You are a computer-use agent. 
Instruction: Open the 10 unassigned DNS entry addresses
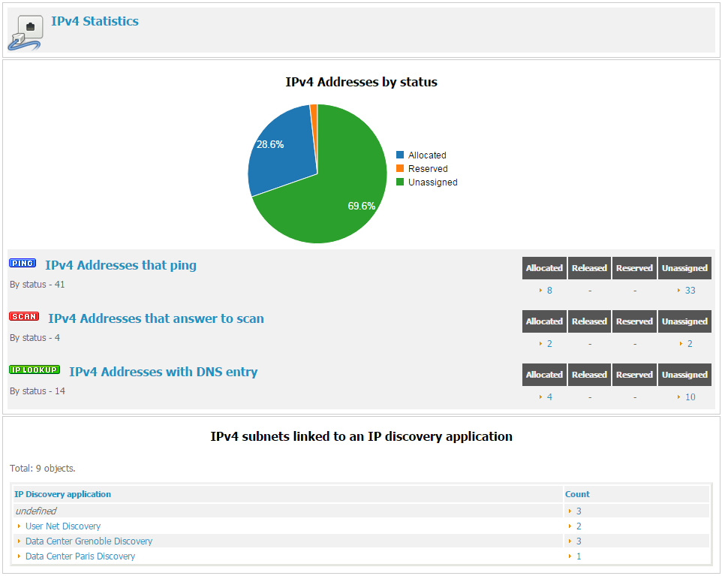pos(690,397)
